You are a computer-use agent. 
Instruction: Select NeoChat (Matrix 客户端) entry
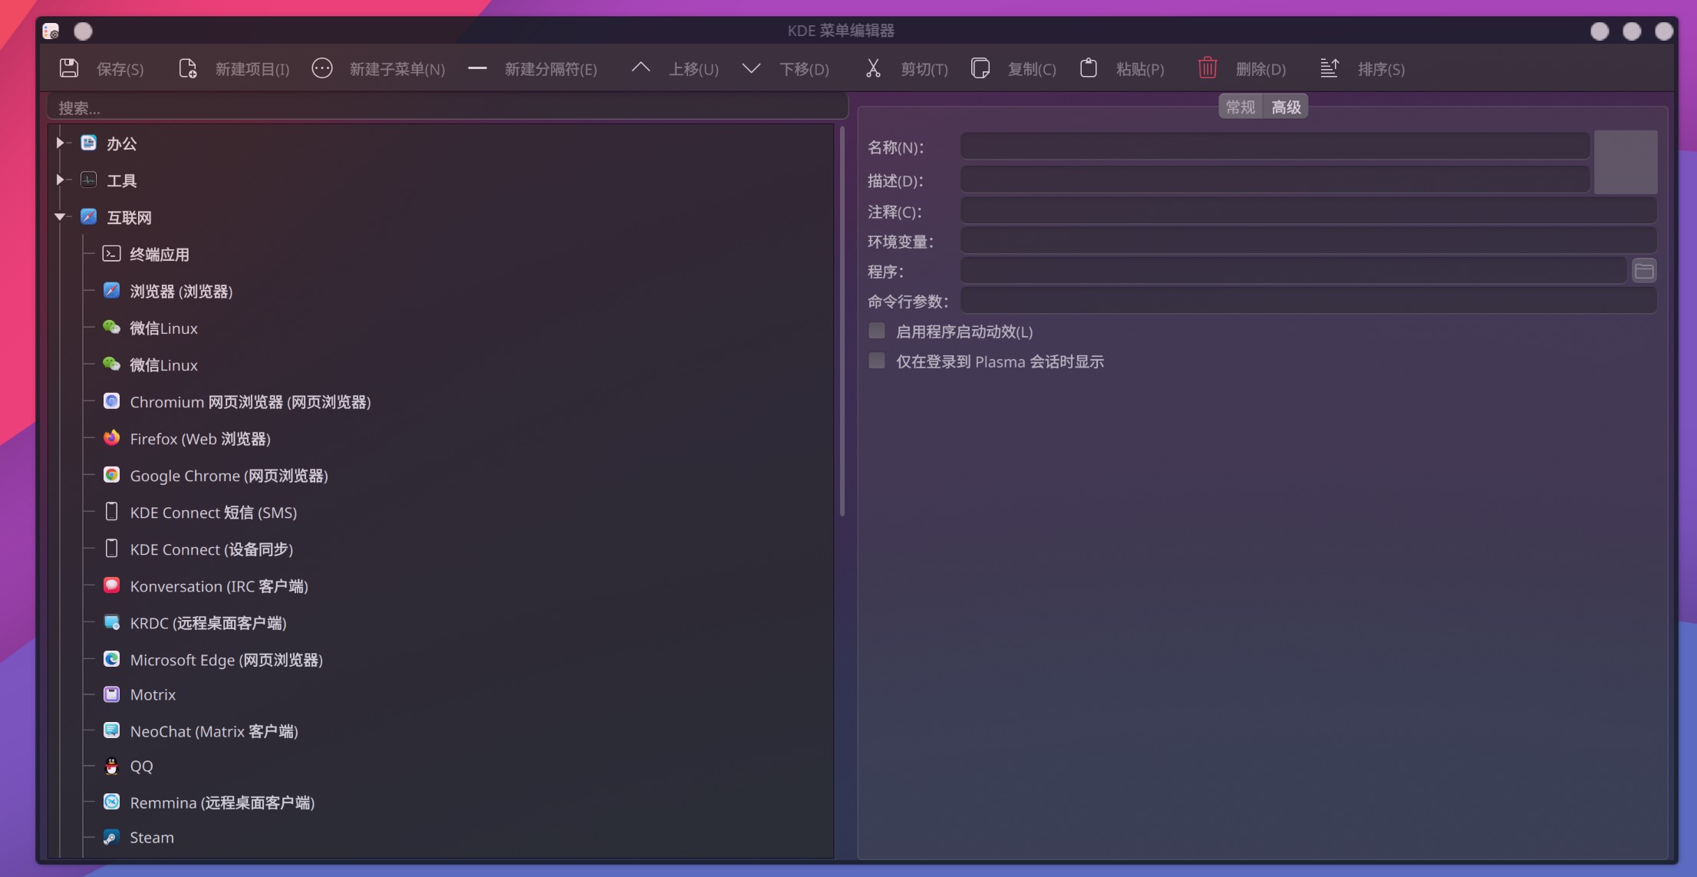[214, 730]
